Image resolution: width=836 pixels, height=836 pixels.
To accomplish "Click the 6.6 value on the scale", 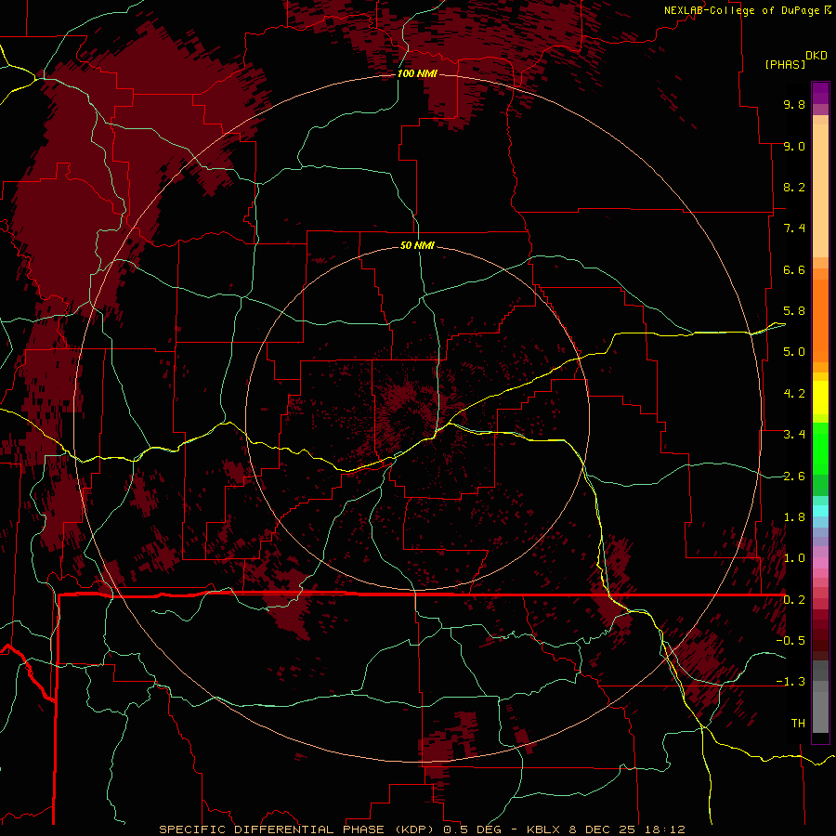I will tap(794, 269).
